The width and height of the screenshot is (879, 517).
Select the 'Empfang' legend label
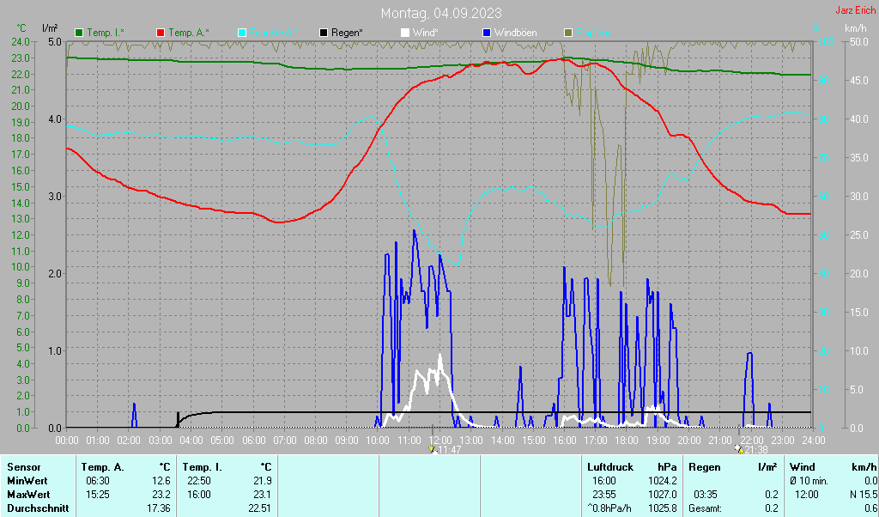(594, 33)
